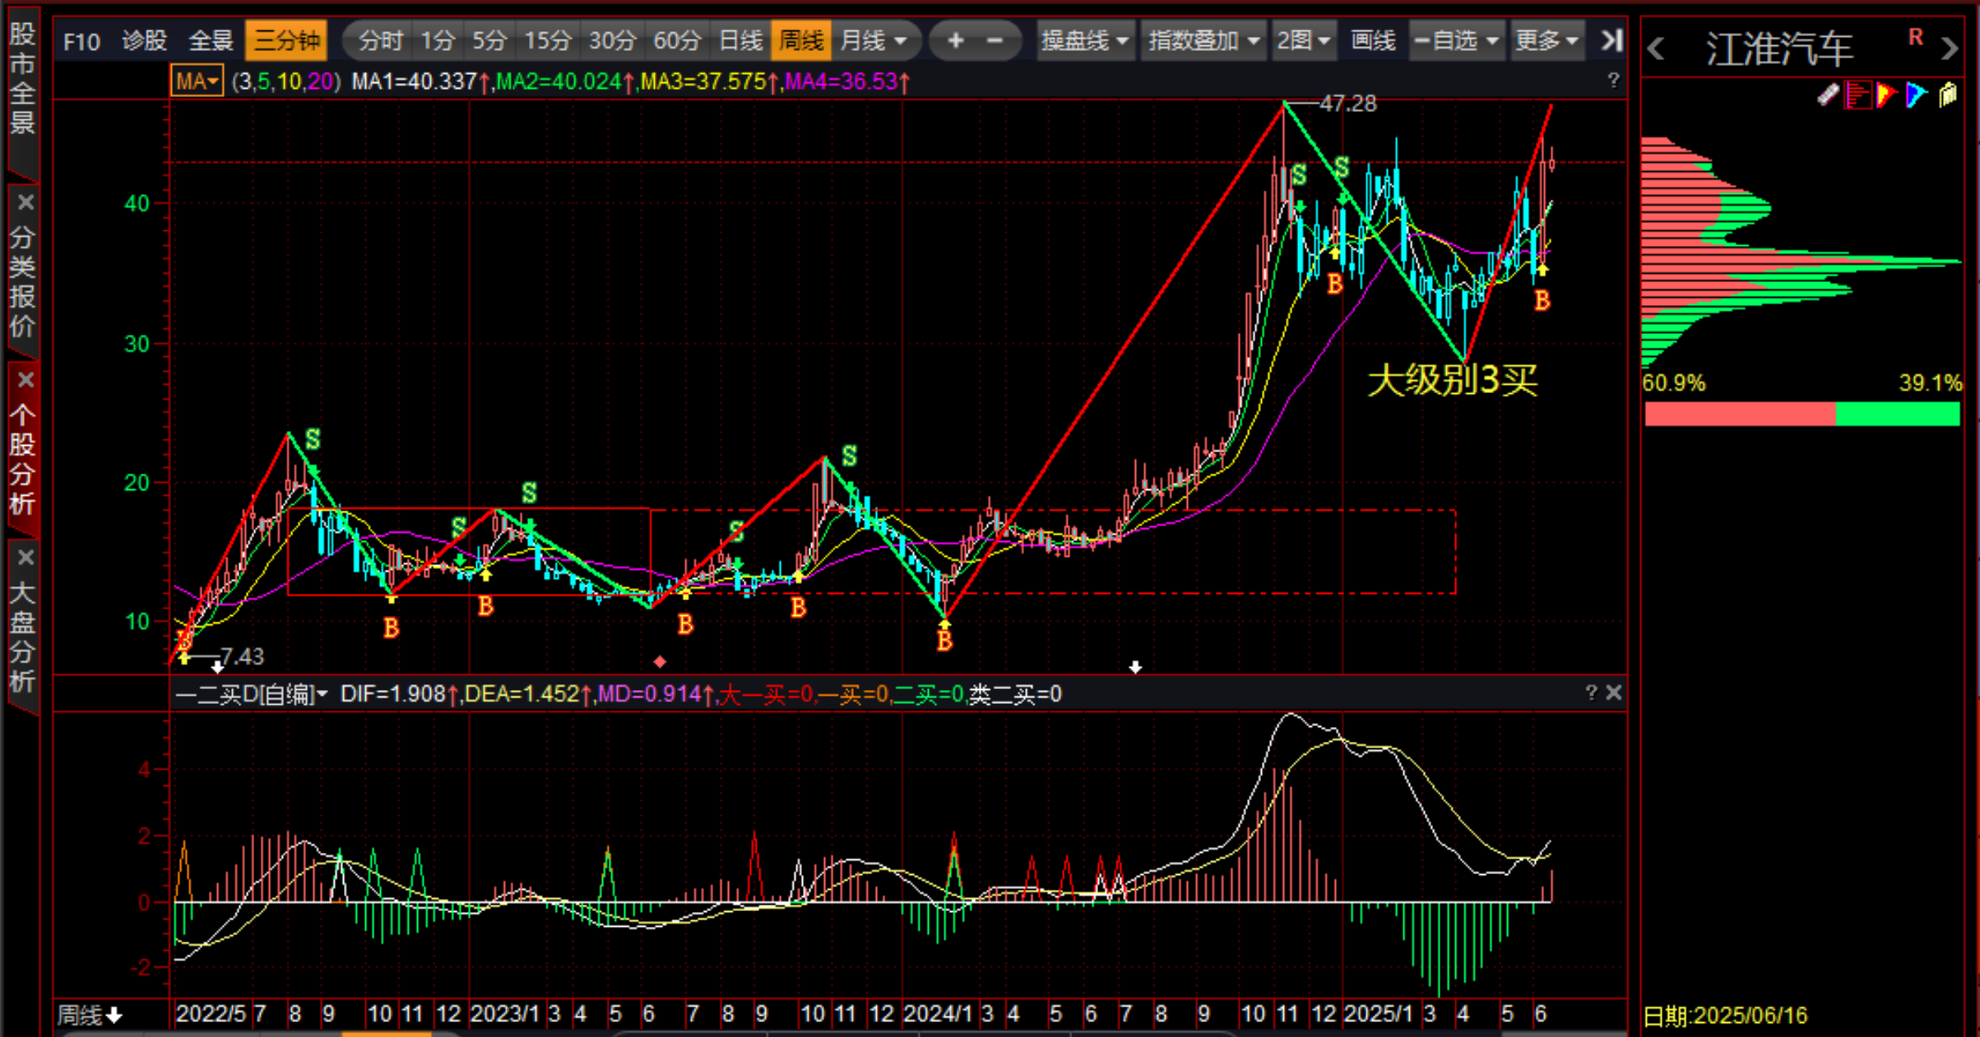
Task: Click the 大级别3买 chart annotation
Action: point(1452,380)
